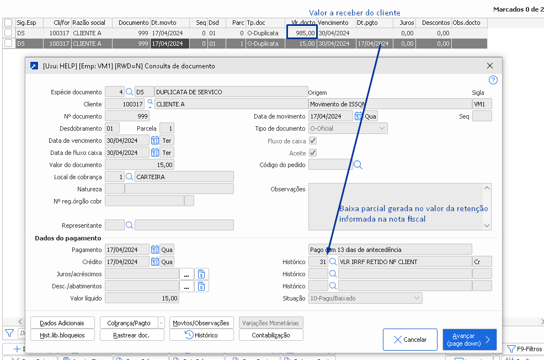Click calculator icon beside Juros/acréscimos
The image size is (544, 360).
pos(201,274)
